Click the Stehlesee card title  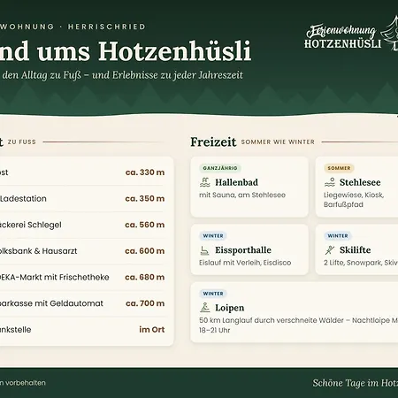tap(360, 182)
